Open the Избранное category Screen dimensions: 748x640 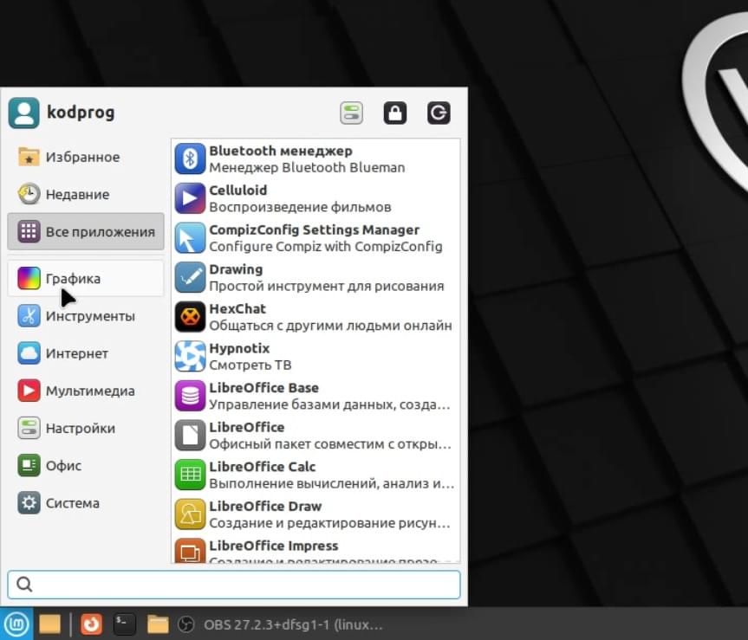[86, 157]
